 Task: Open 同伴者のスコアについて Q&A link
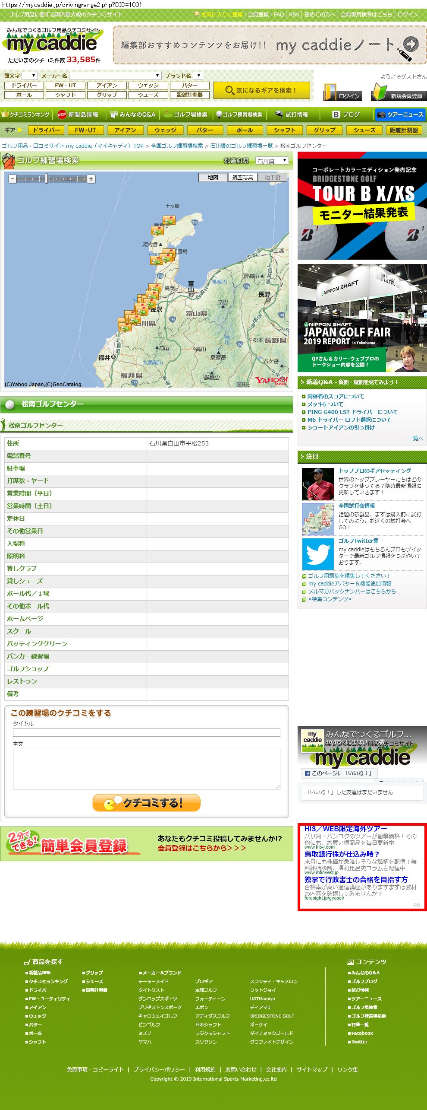(x=336, y=396)
